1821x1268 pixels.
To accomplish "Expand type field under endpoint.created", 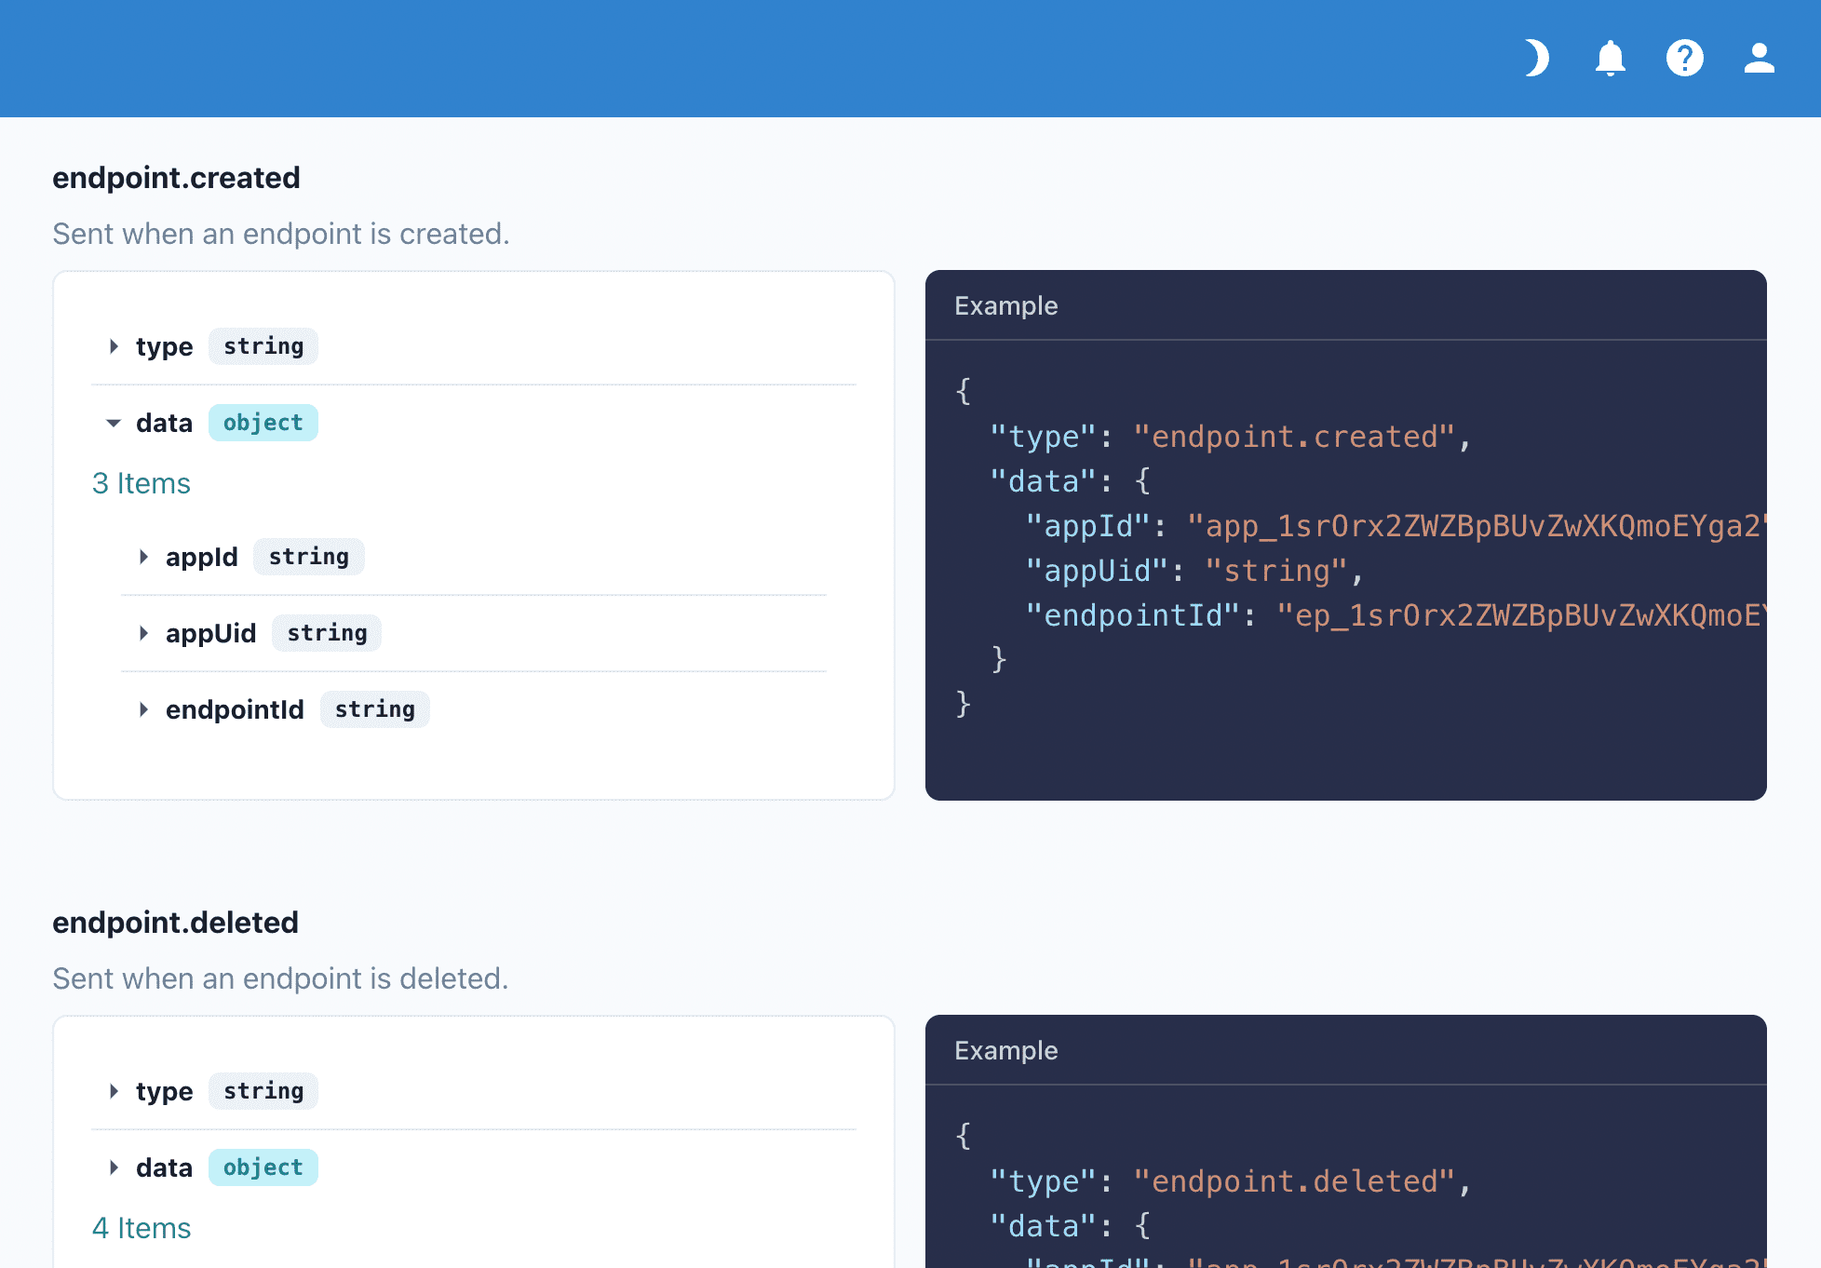I will [x=114, y=346].
